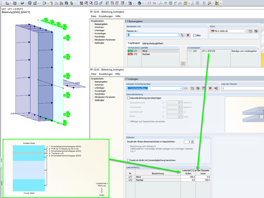
Task: Click the new Schichtenaufbau icon
Action: coord(192,88)
